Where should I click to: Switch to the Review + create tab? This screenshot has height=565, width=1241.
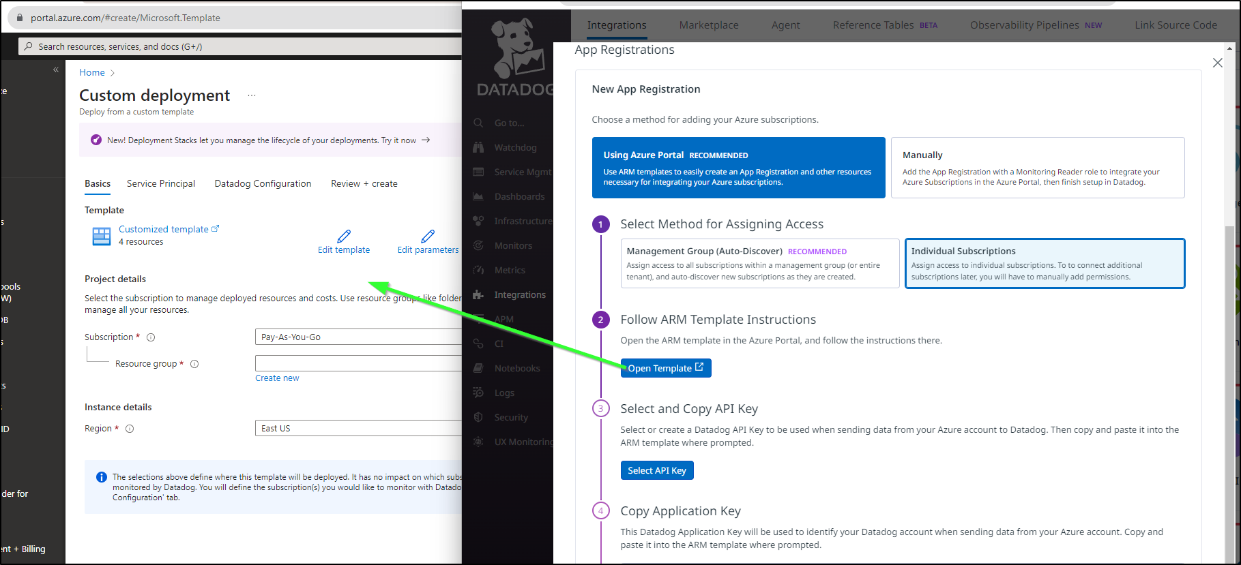pos(364,184)
